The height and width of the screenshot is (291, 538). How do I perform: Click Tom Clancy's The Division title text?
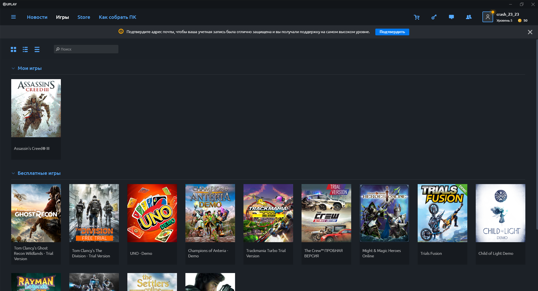91,253
